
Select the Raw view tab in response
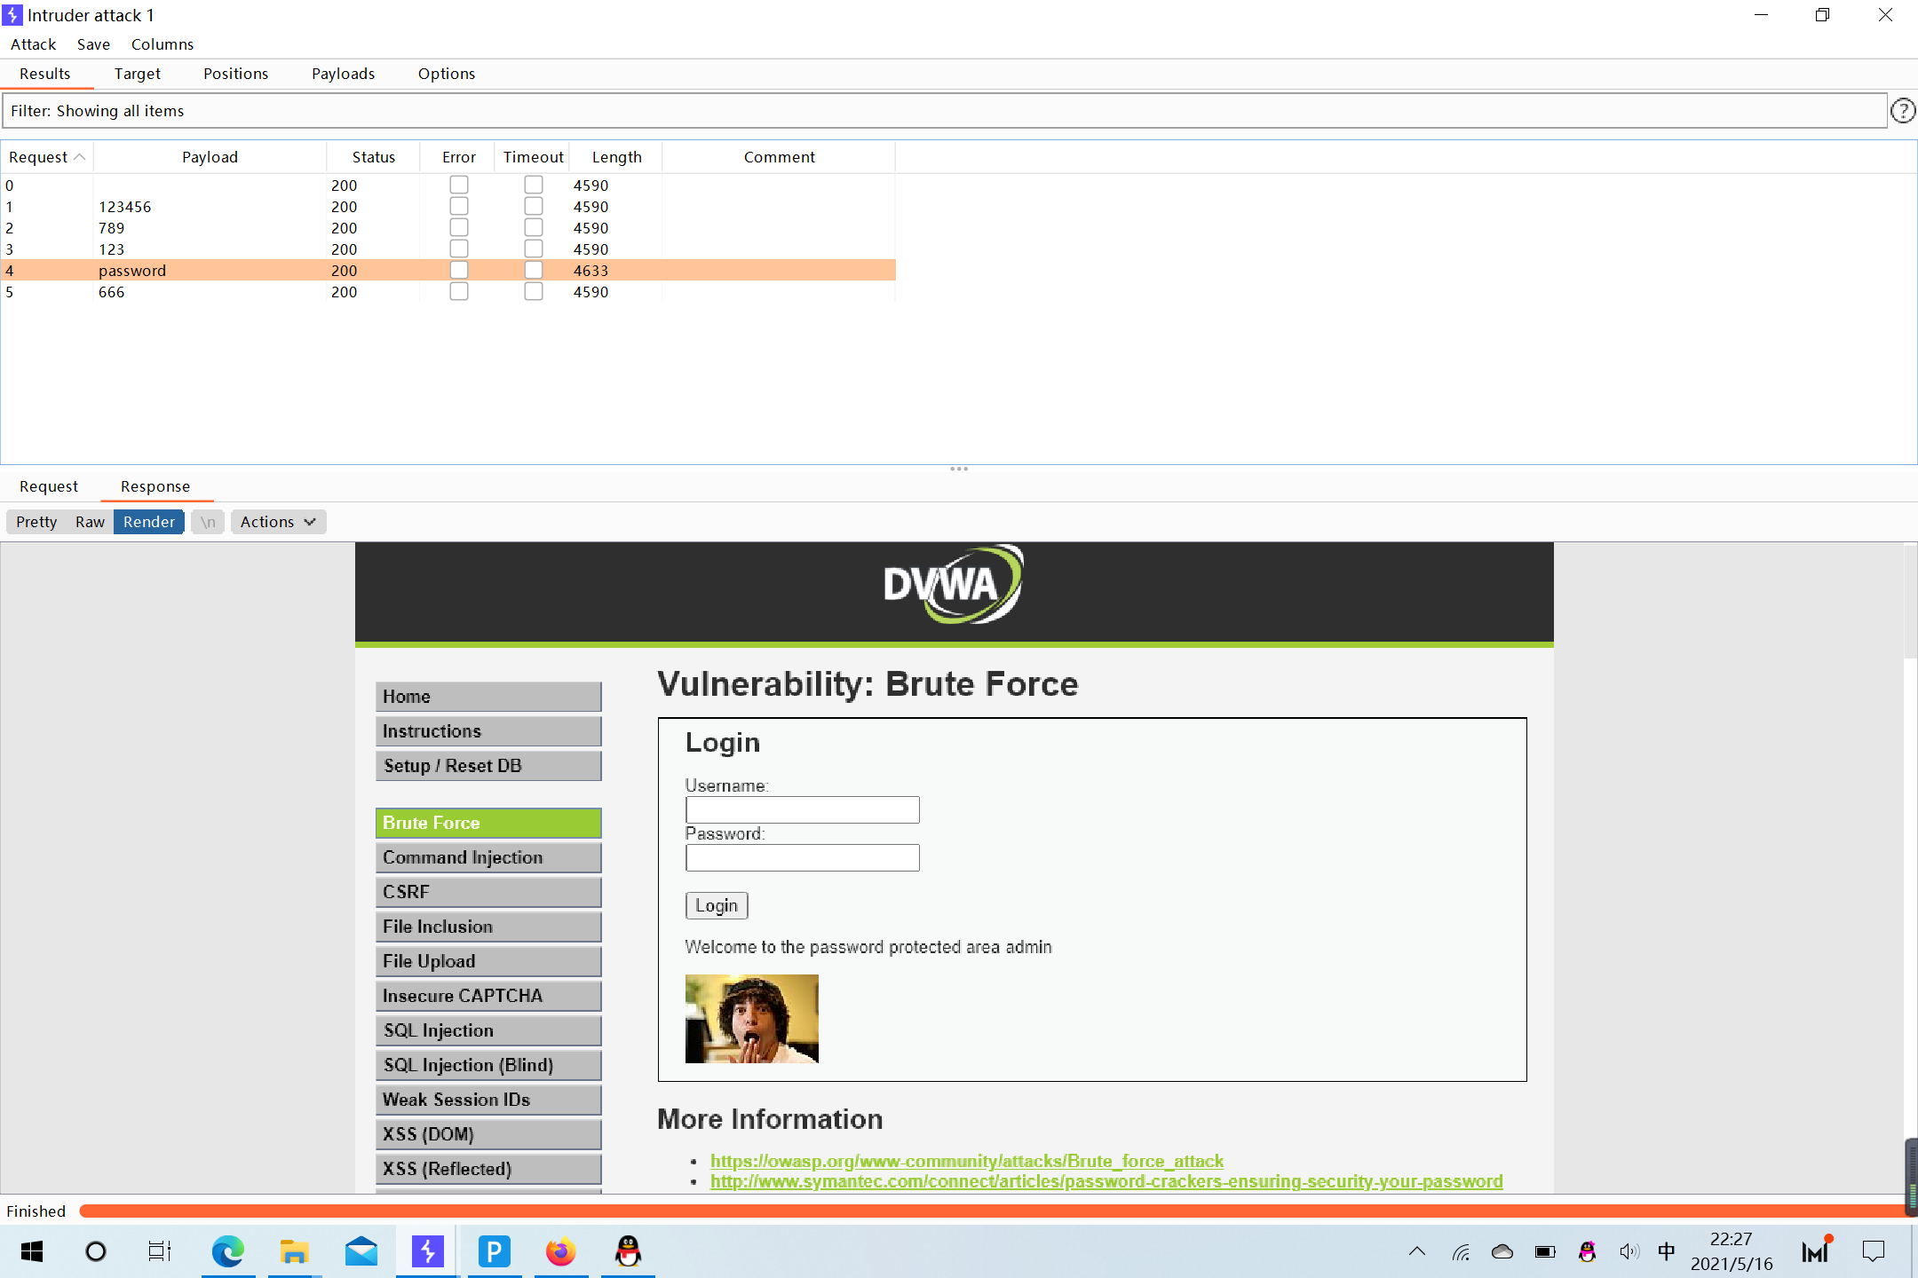[89, 521]
